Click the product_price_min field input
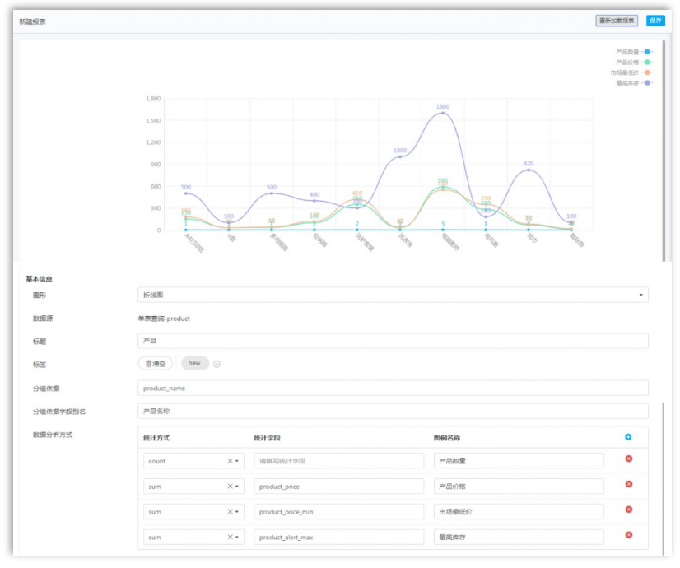Screen dimensions: 680x568 338,512
